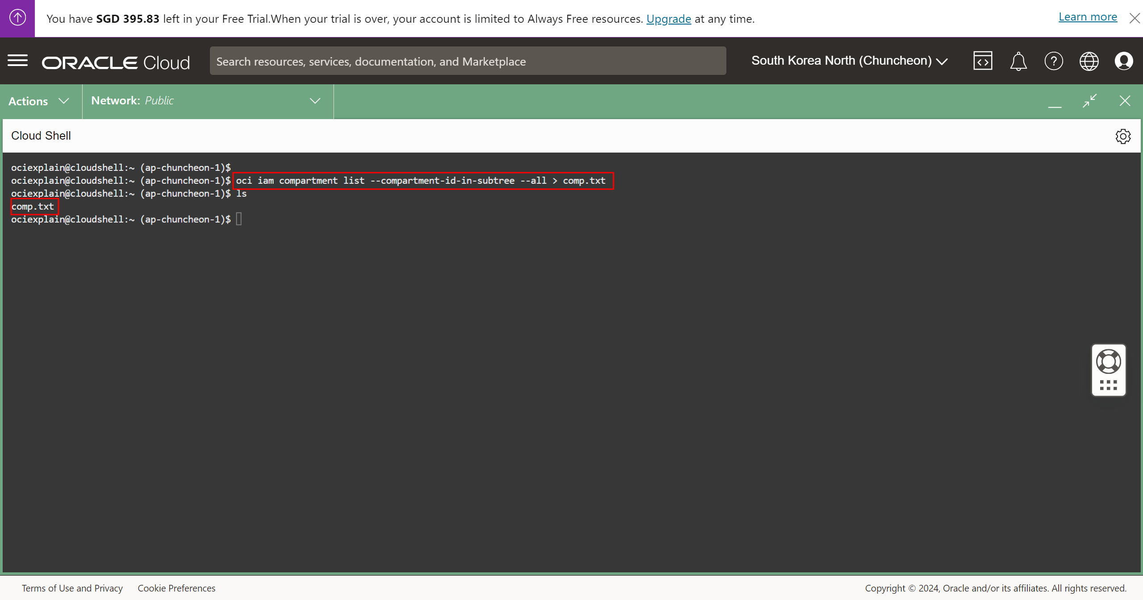Click the language globe icon
1143x600 pixels.
pyautogui.click(x=1089, y=61)
